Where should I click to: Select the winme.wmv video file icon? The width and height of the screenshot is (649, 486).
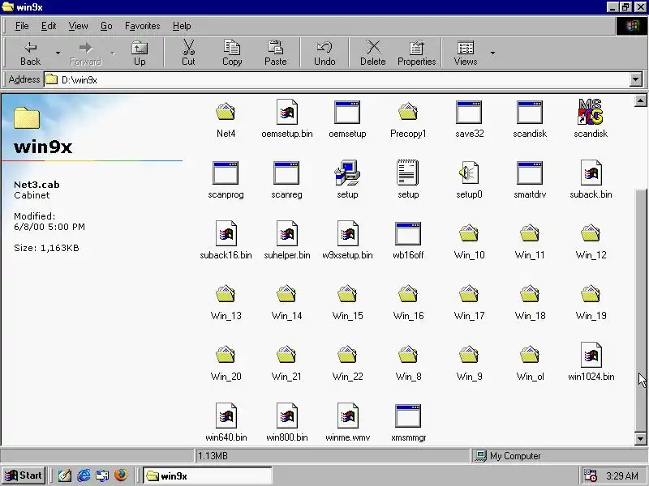tap(347, 416)
